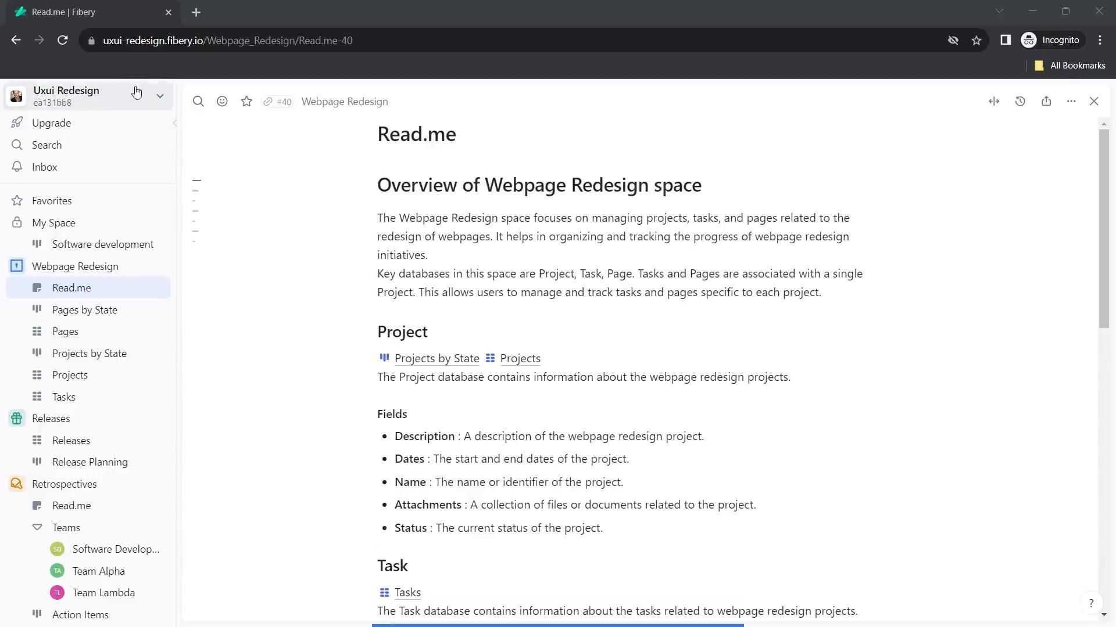Click the emoji icon picker button
Screen dimensions: 1116x627
click(222, 102)
